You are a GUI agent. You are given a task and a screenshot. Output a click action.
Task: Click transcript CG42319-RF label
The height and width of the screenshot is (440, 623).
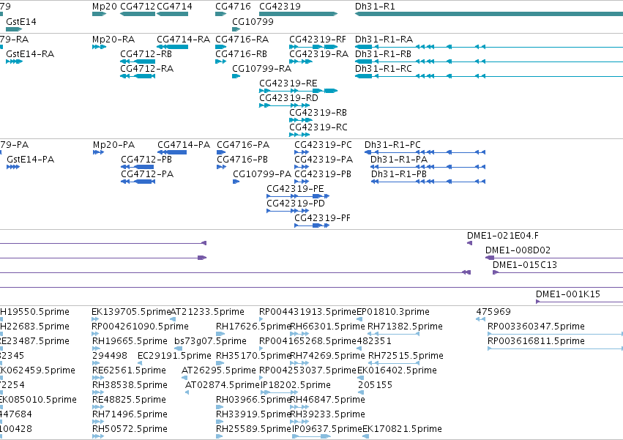318,40
